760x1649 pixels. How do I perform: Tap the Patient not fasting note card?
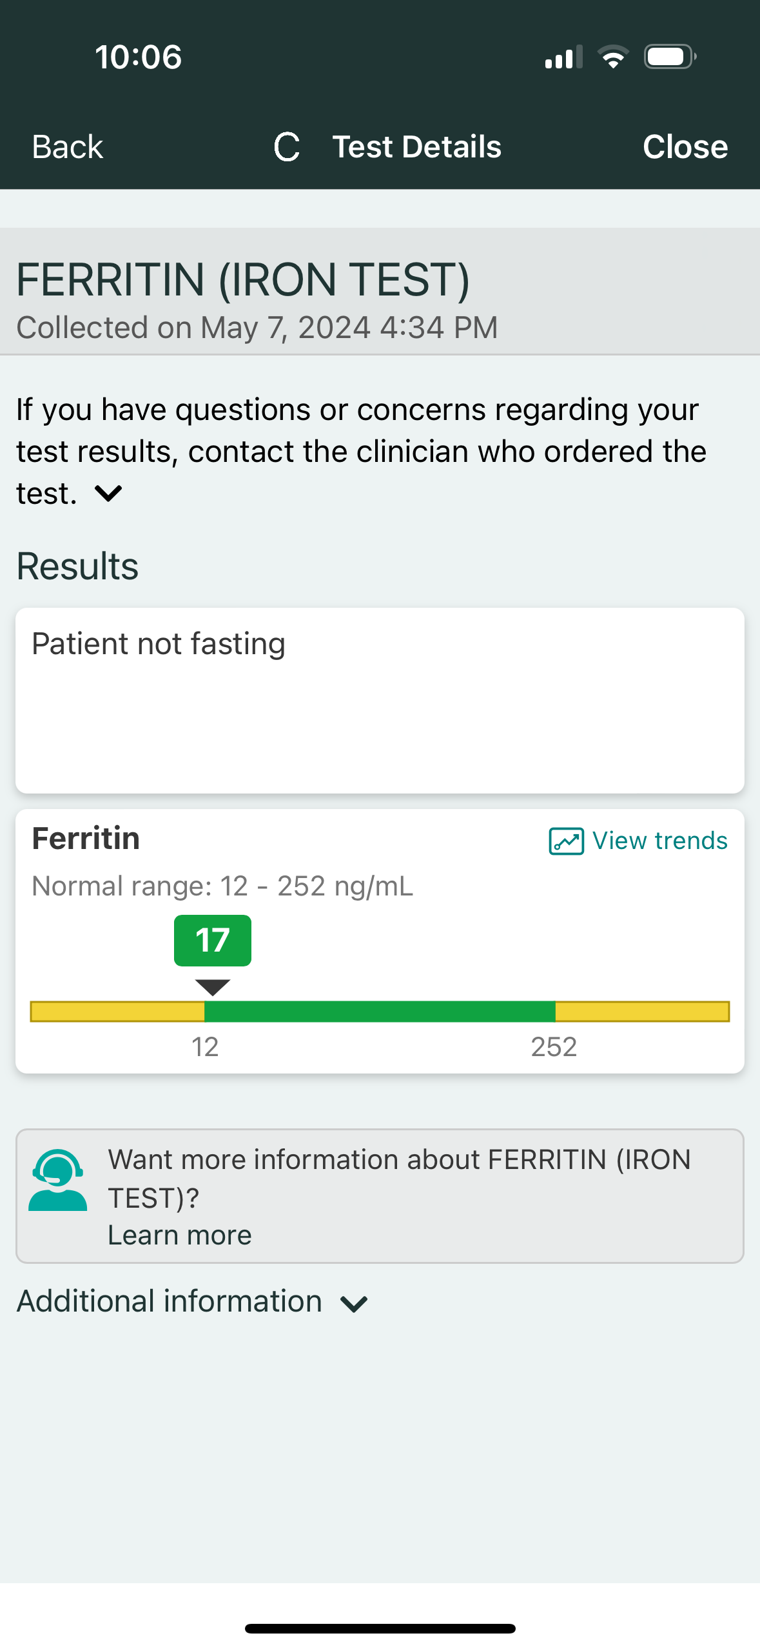click(x=380, y=700)
